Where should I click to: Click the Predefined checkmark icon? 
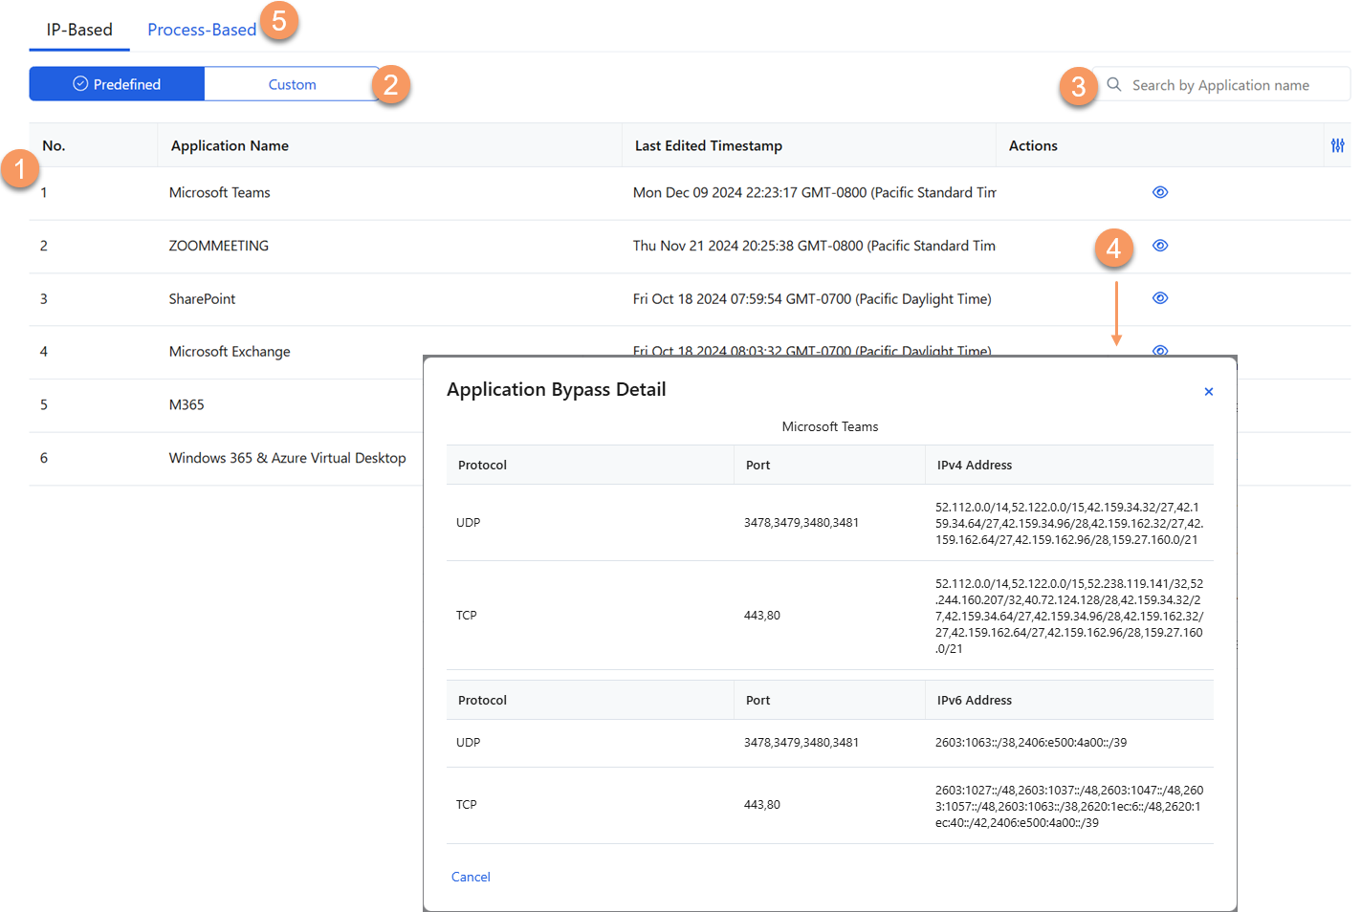click(80, 84)
